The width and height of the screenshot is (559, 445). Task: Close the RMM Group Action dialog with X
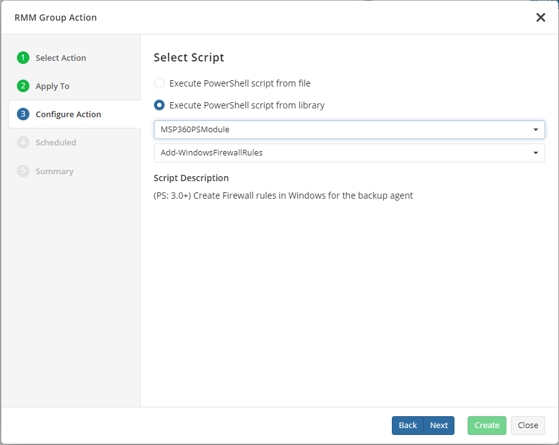(540, 18)
